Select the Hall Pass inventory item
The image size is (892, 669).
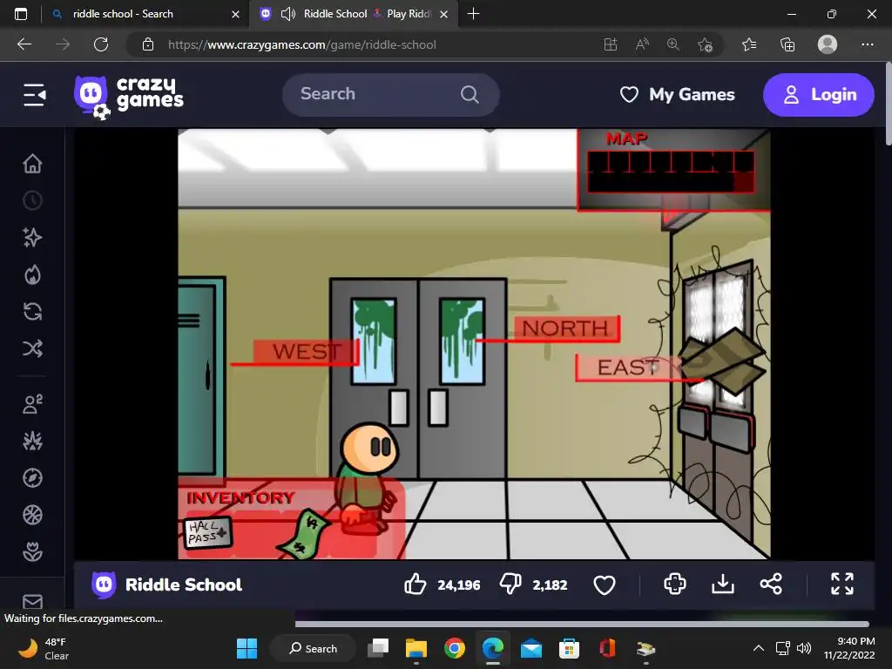[207, 533]
